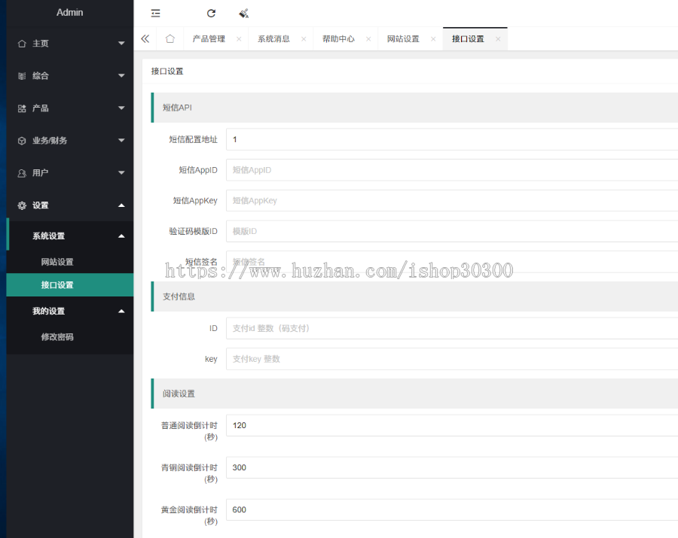Collapse the 设置 menu arrow
The image size is (678, 538).
pyautogui.click(x=121, y=205)
